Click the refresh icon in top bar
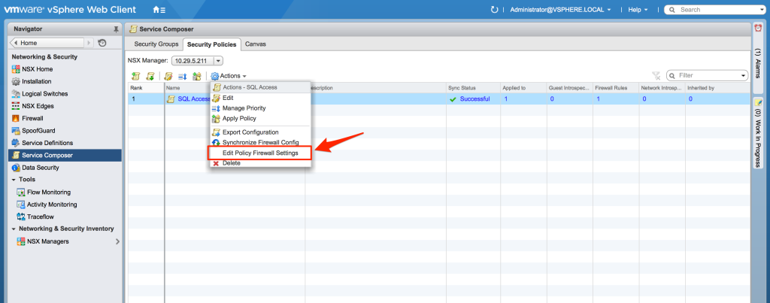This screenshot has height=303, width=770. [x=495, y=9]
